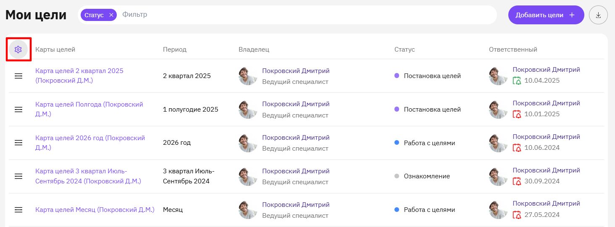This screenshot has width=615, height=227.
Task: Open table column settings gear
Action: pyautogui.click(x=18, y=50)
